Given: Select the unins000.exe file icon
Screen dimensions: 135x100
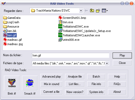Looking at the screenshot, I should point(60,40).
